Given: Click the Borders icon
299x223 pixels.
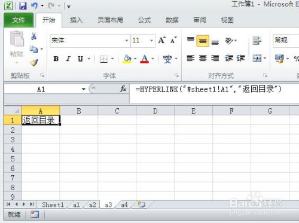Looking at the screenshot, I should click(x=104, y=59).
